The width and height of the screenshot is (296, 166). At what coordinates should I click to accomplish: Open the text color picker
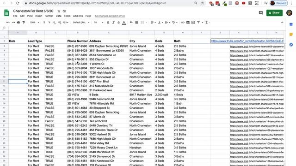(x=124, y=23)
